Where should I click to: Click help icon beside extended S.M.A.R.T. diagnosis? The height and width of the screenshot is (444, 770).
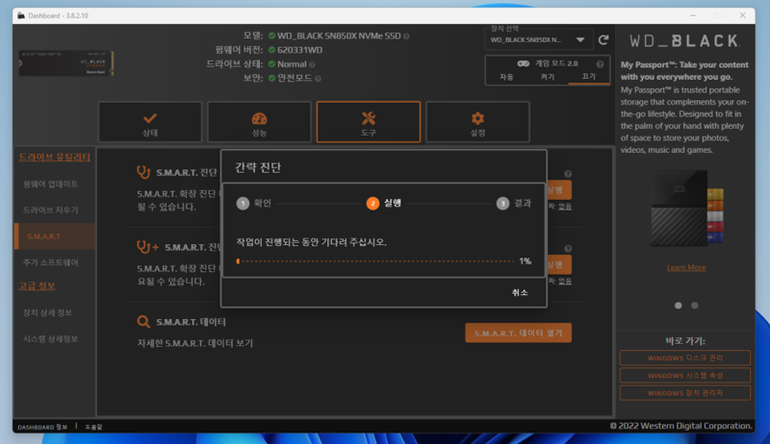point(568,249)
